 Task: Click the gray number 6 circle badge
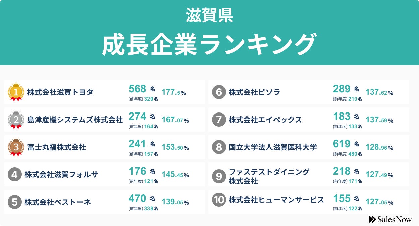[219, 92]
